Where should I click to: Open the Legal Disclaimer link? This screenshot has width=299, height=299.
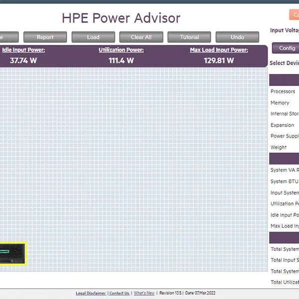point(90,293)
